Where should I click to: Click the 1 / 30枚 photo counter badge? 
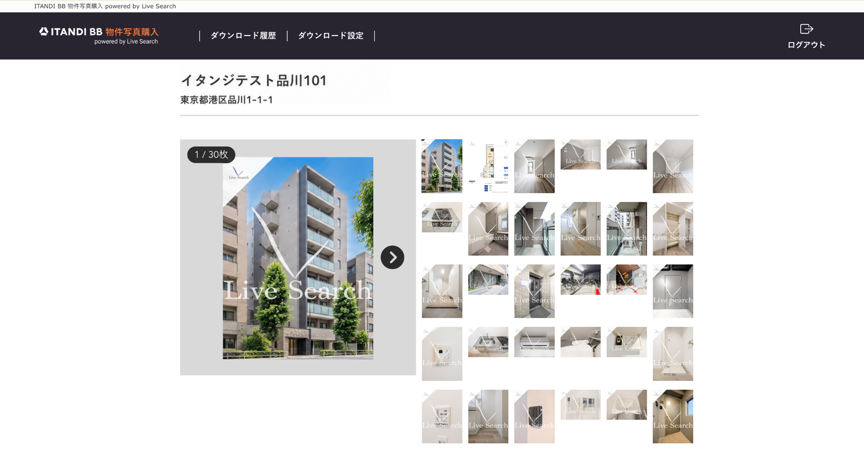(x=211, y=154)
